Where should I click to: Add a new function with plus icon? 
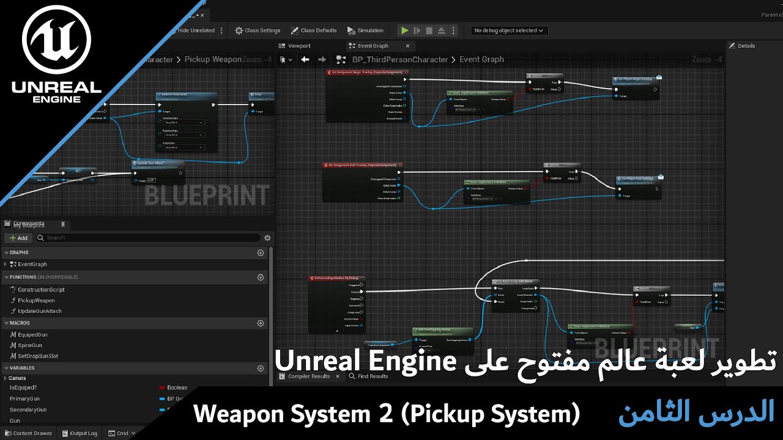tap(261, 277)
